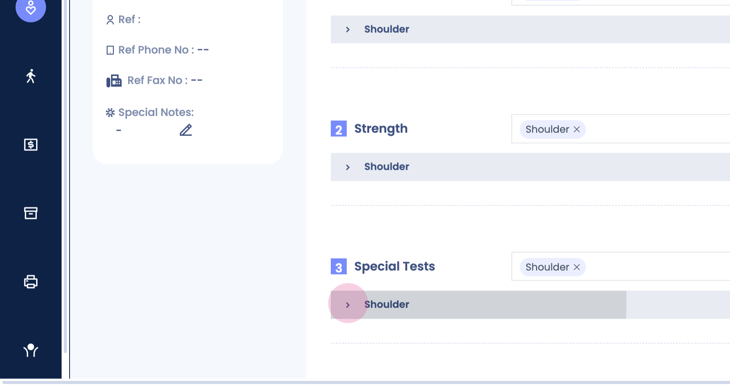Click the Ref fax machine icon
Viewport: 730px width, 386px height.
coord(114,81)
